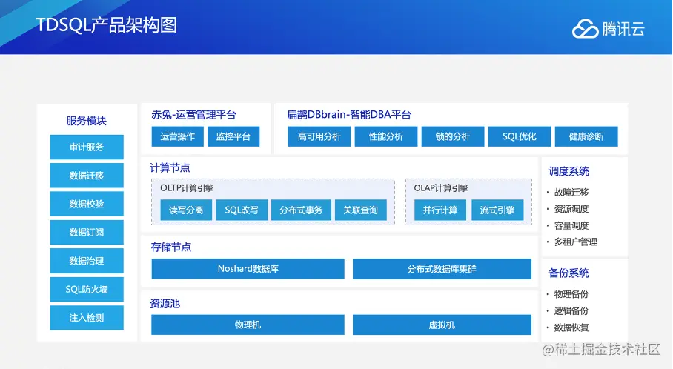Click the 调度系统 heading

[x=568, y=172]
